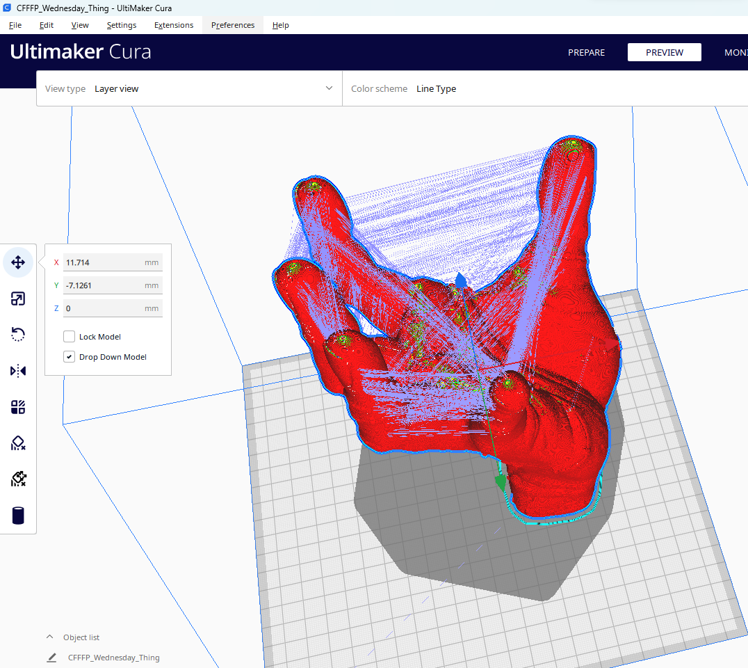Enable the Lock Model checkbox
The width and height of the screenshot is (748, 668).
[x=69, y=336]
